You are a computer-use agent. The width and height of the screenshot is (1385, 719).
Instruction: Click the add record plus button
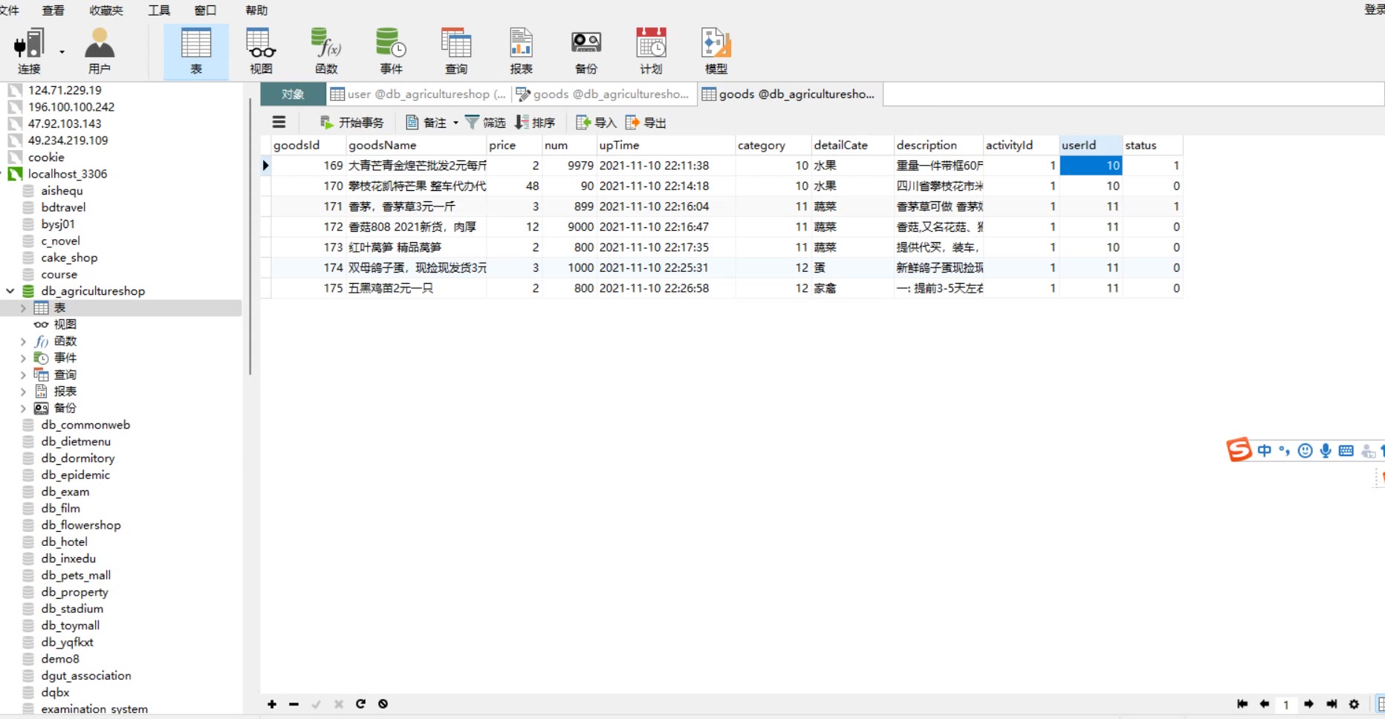272,704
